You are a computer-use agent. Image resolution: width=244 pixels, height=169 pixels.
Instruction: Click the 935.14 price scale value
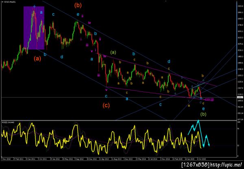240,113
